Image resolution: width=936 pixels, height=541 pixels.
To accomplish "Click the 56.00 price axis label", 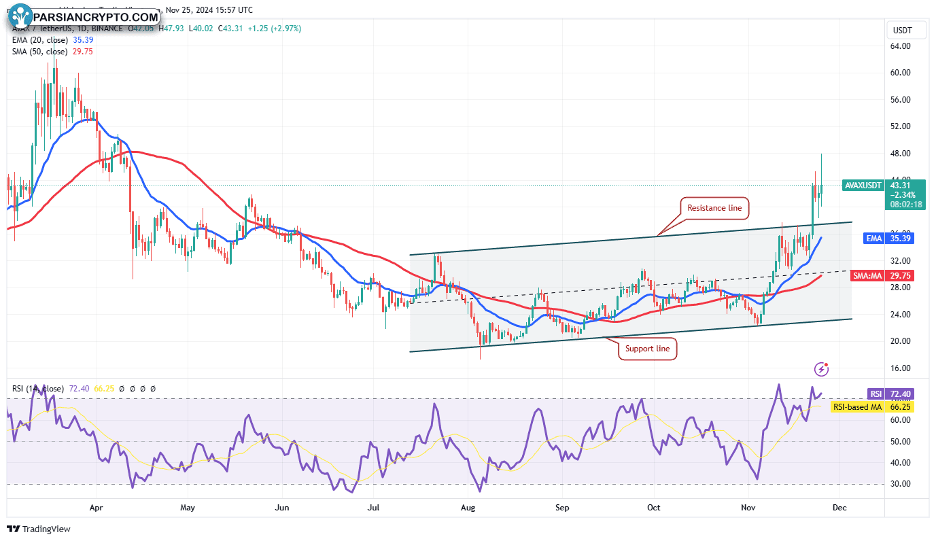I will click(x=901, y=100).
